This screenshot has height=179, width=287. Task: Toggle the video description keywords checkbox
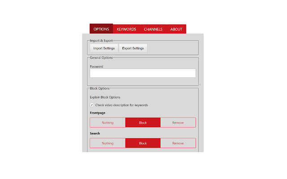[92, 105]
